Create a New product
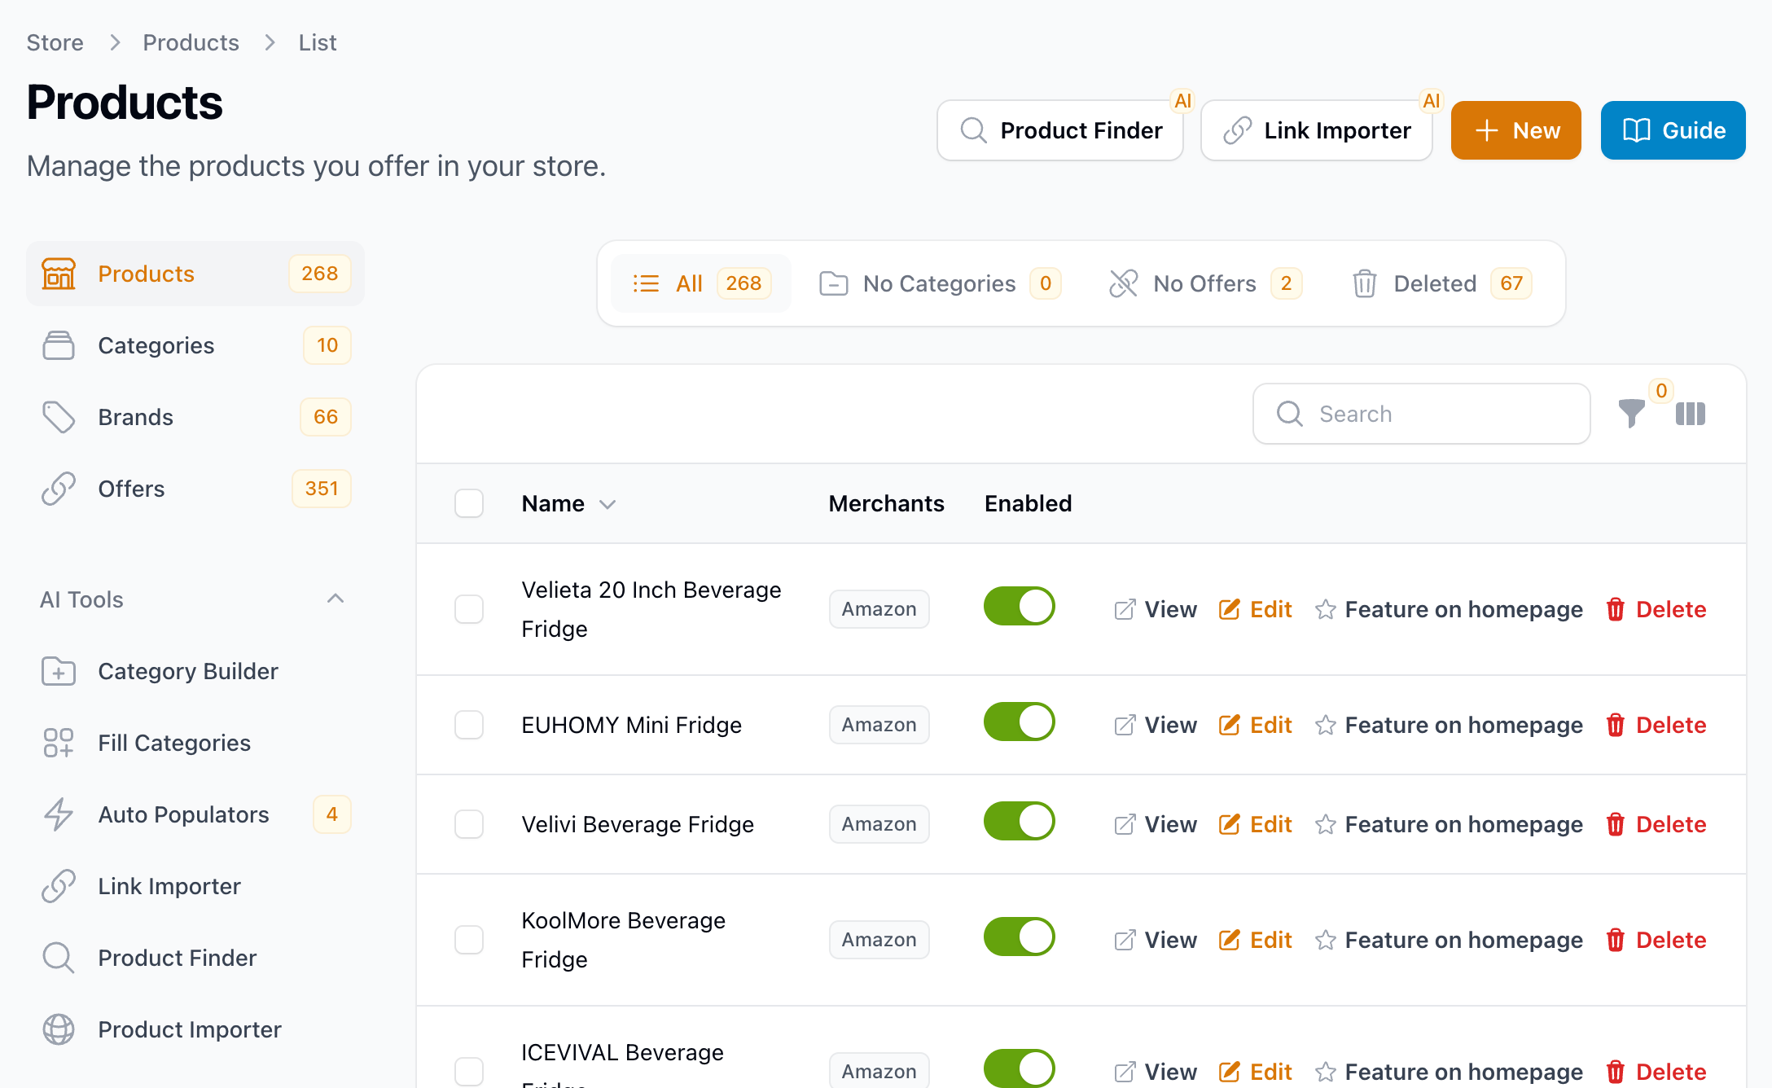 (x=1516, y=130)
